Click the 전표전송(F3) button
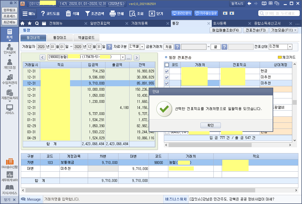Screen dimensions: 302x204 pos(255,30)
